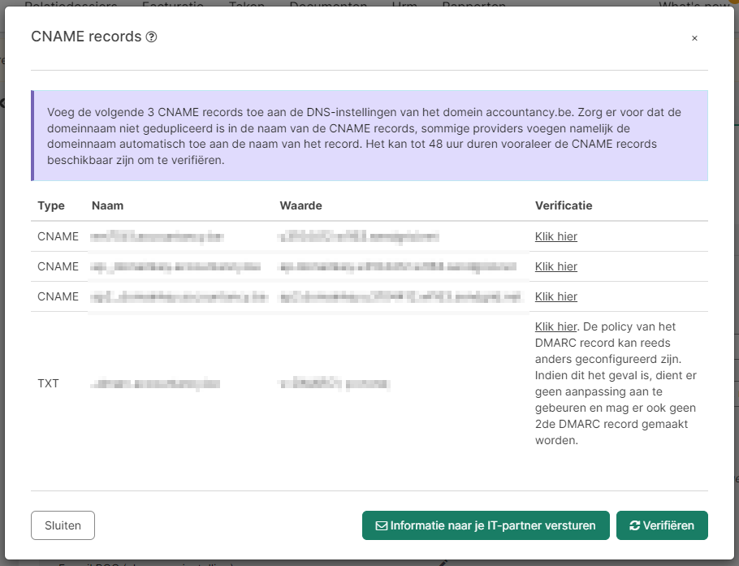This screenshot has width=739, height=566.
Task: Click the envelope icon on the IT-partner button
Action: (381, 525)
